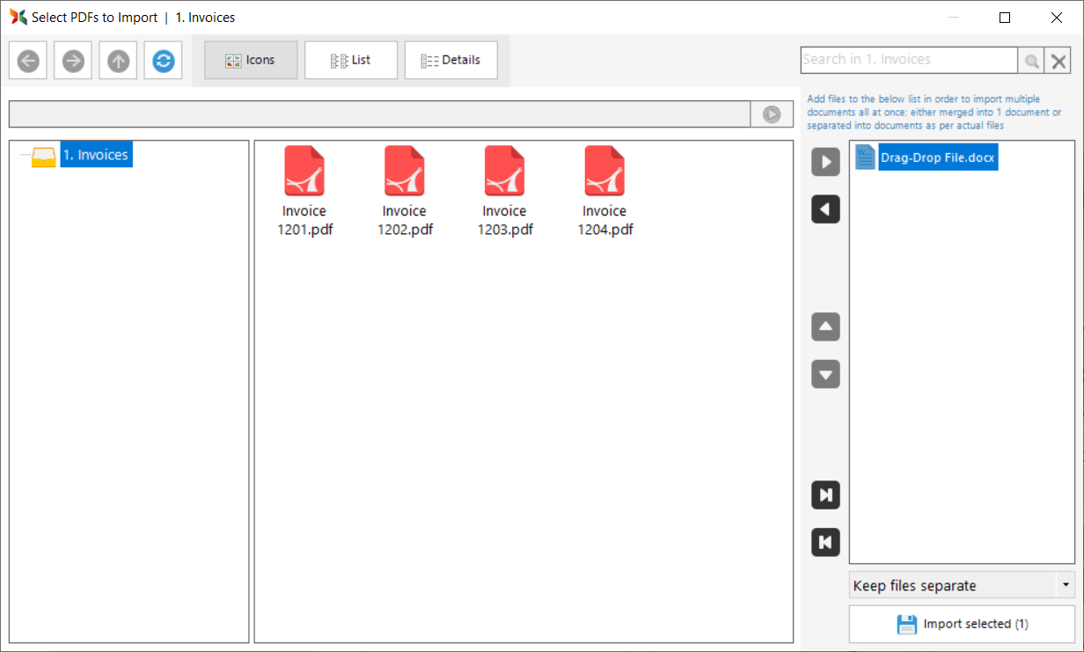Switch to Details view
This screenshot has width=1084, height=652.
coord(450,61)
